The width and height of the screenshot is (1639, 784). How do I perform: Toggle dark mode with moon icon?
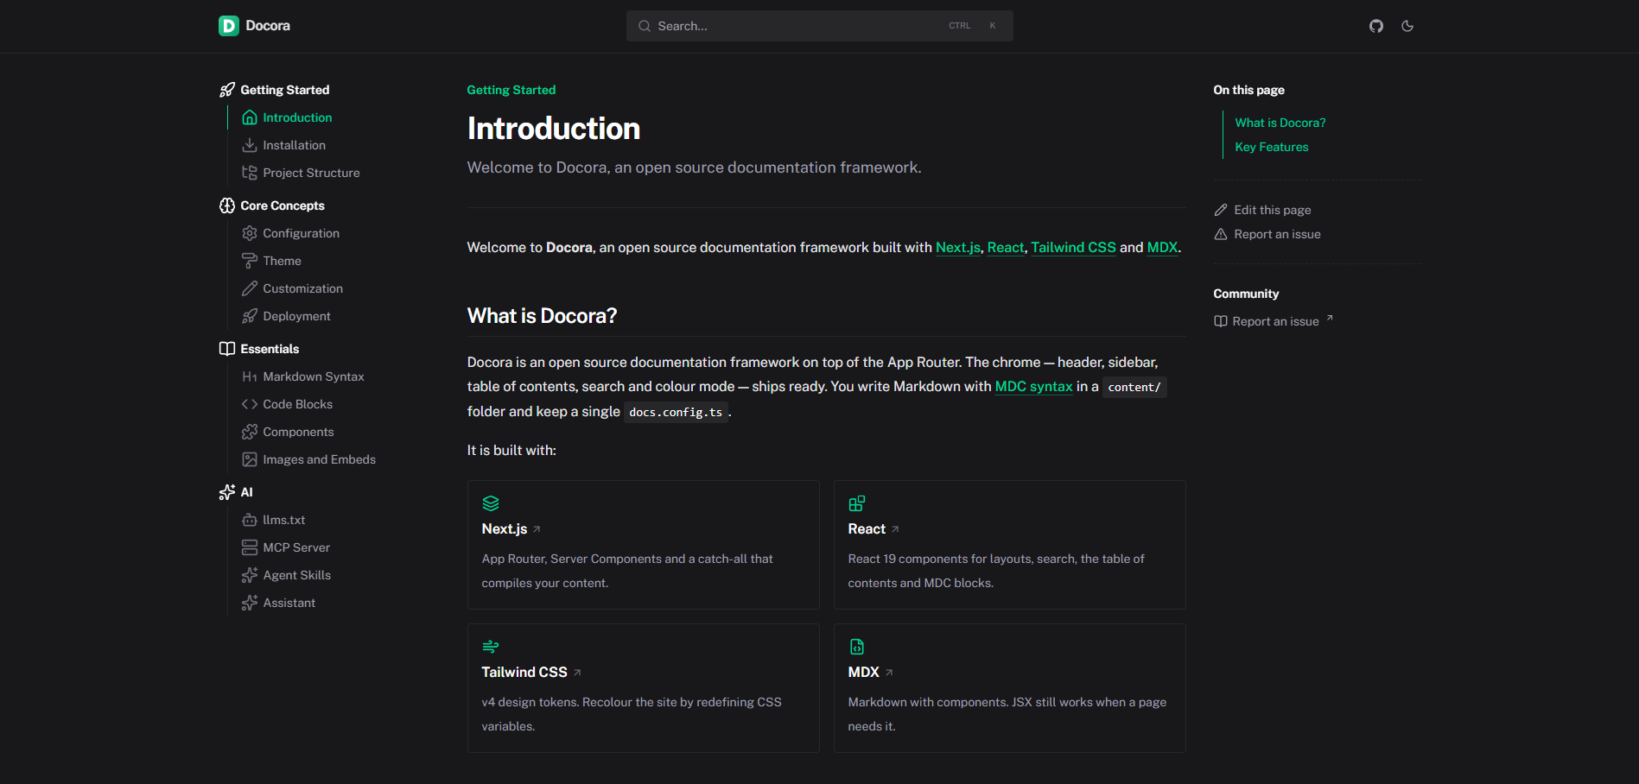[1407, 26]
